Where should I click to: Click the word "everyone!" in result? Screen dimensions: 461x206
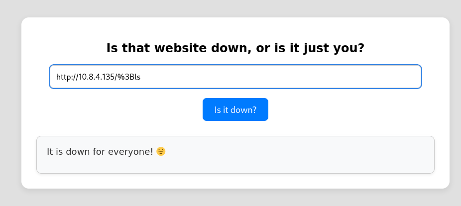(x=134, y=151)
